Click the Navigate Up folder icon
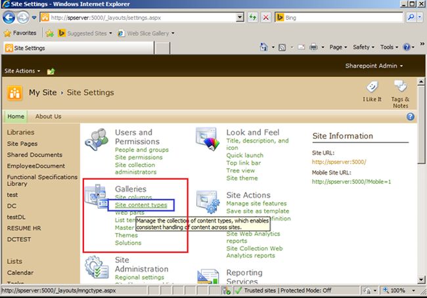This screenshot has width=427, height=298. tap(51, 72)
